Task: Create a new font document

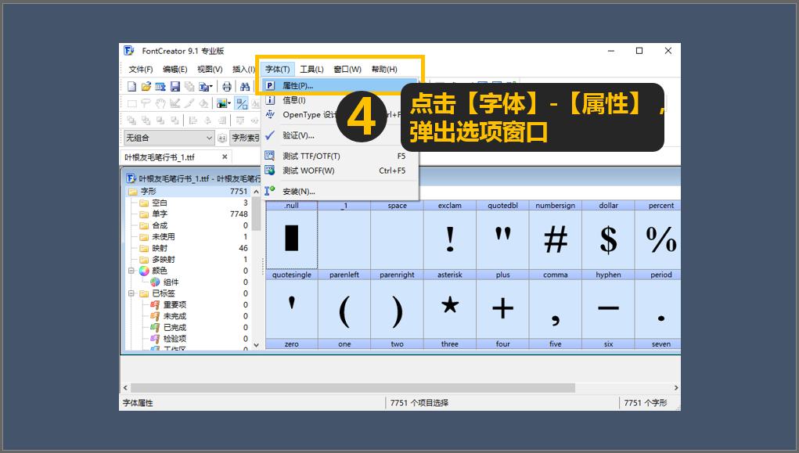Action: (x=131, y=87)
